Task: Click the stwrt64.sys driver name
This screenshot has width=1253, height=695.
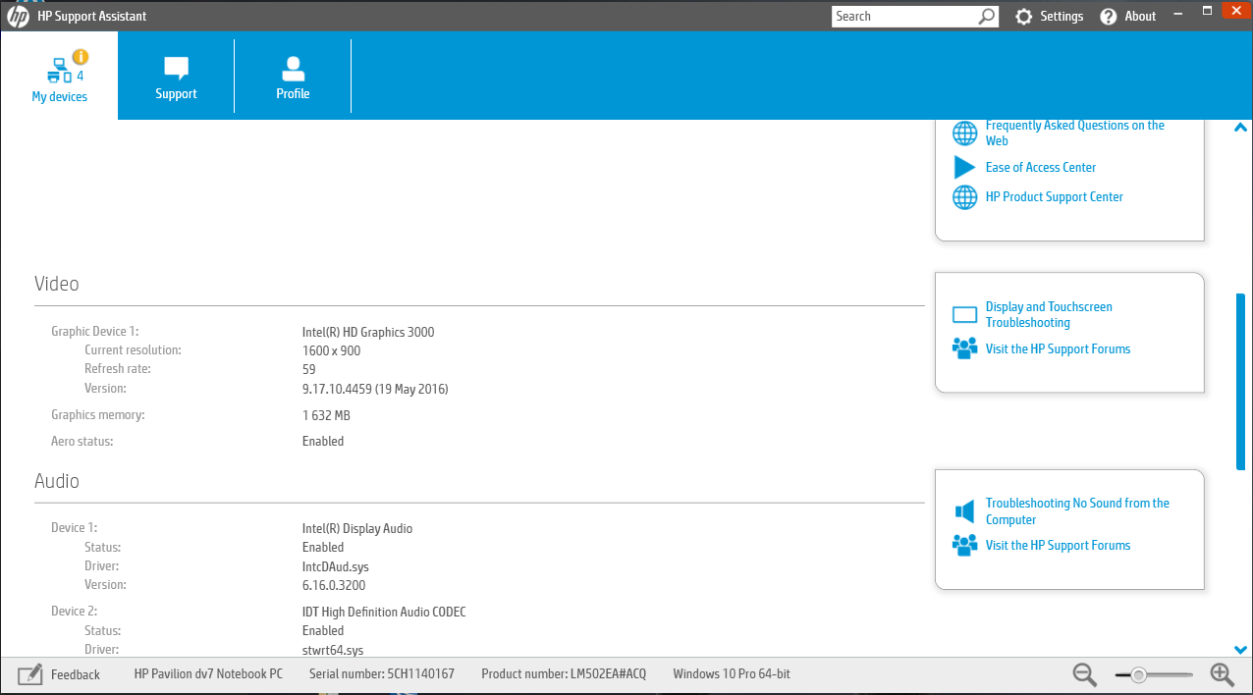Action: coord(333,650)
